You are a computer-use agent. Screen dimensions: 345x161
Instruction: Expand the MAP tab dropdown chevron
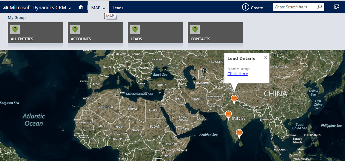(x=104, y=8)
